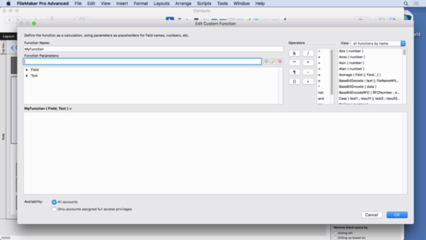Click the Function Name field containing MyFunction

click(154, 49)
